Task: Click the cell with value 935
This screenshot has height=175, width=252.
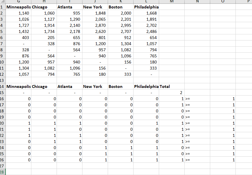Action: (69, 13)
